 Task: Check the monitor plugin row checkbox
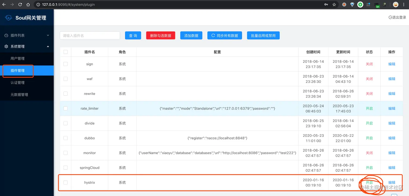coord(65,153)
